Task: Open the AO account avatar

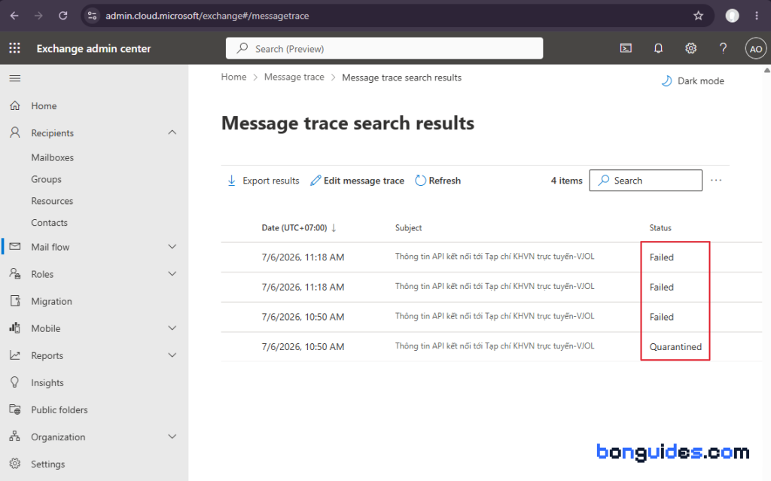Action: click(756, 49)
